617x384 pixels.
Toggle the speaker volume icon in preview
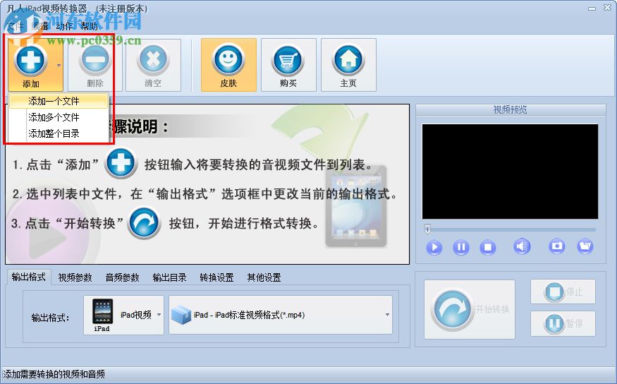[x=522, y=246]
